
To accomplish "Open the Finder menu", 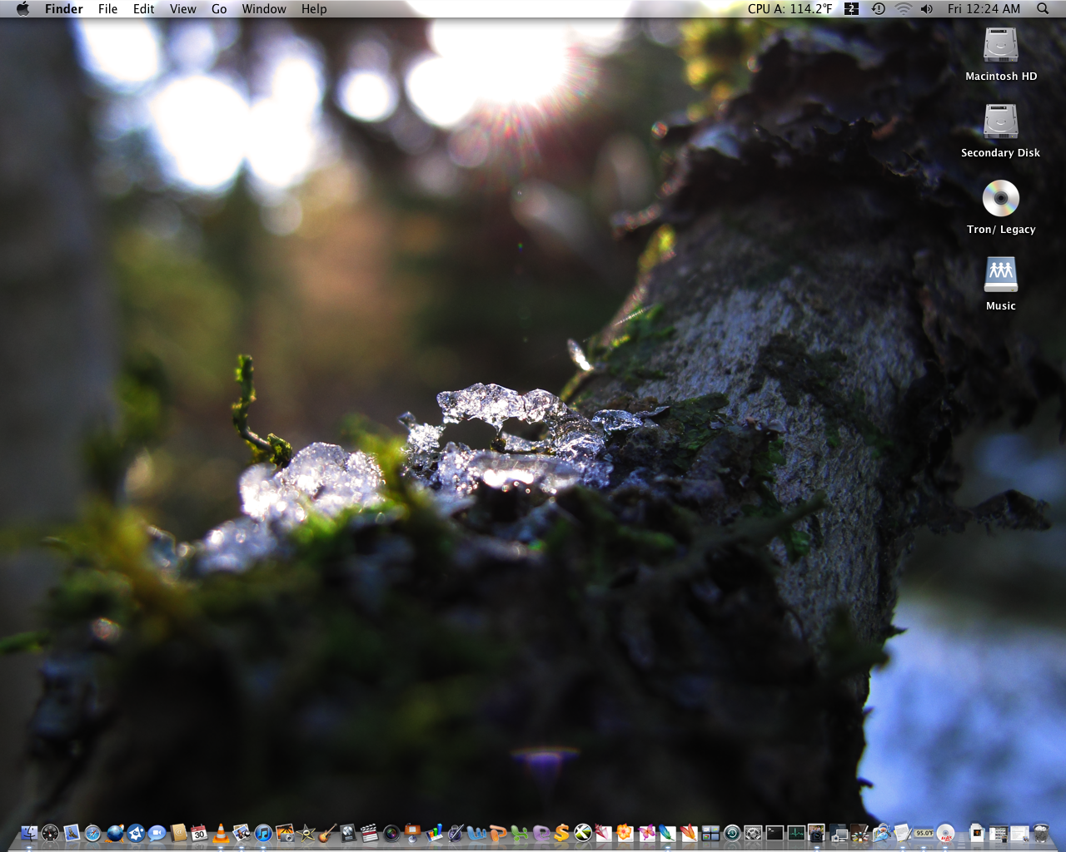I will (64, 9).
